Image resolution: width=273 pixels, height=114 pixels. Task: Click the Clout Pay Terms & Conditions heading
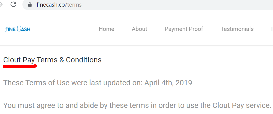point(52,60)
